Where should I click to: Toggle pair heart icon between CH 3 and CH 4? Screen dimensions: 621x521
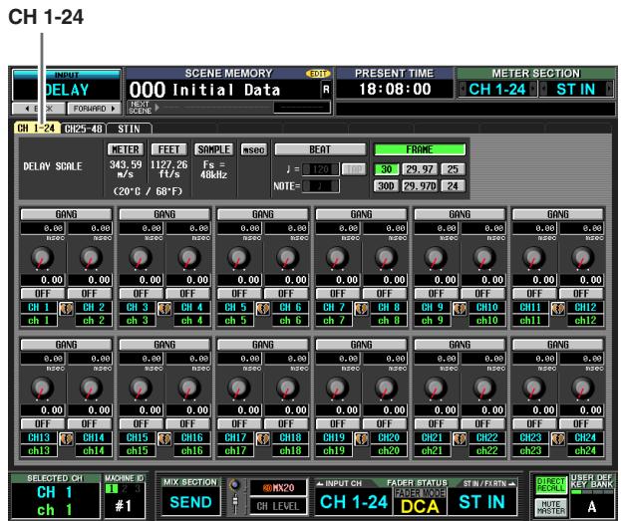(x=164, y=308)
